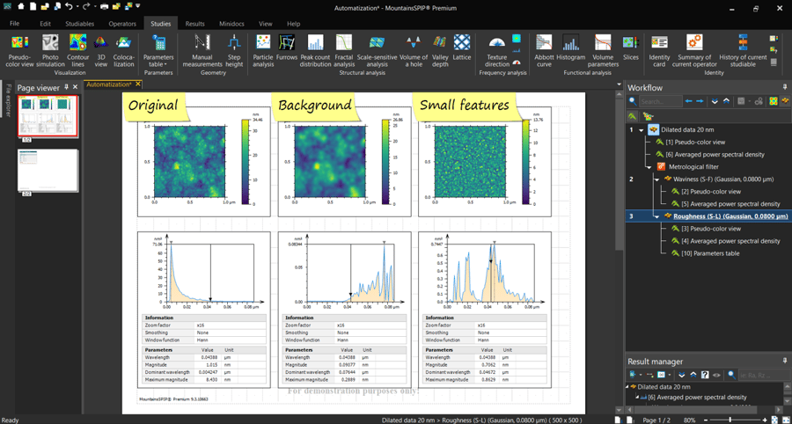Switch to the File menu tab
The height and width of the screenshot is (424, 792).
pyautogui.click(x=15, y=24)
